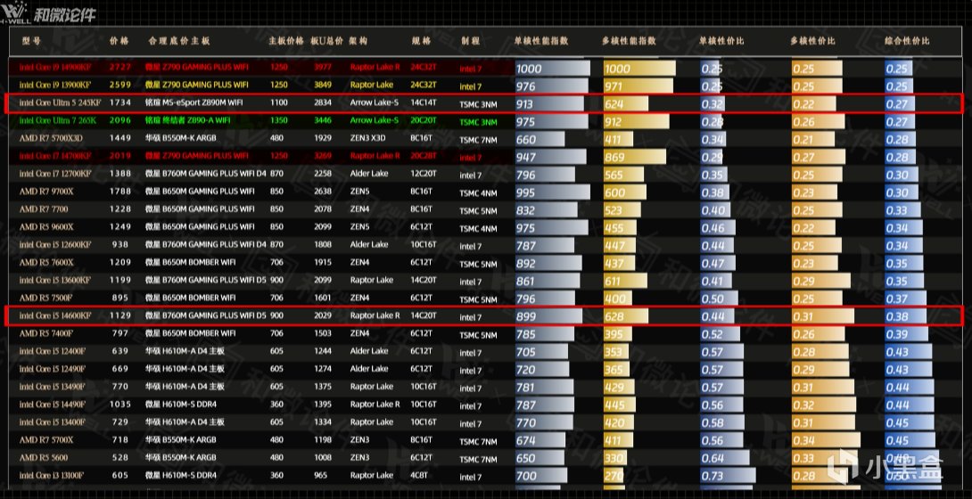
Task: Click the AMD R5 9600X model name
Action: pyautogui.click(x=45, y=226)
